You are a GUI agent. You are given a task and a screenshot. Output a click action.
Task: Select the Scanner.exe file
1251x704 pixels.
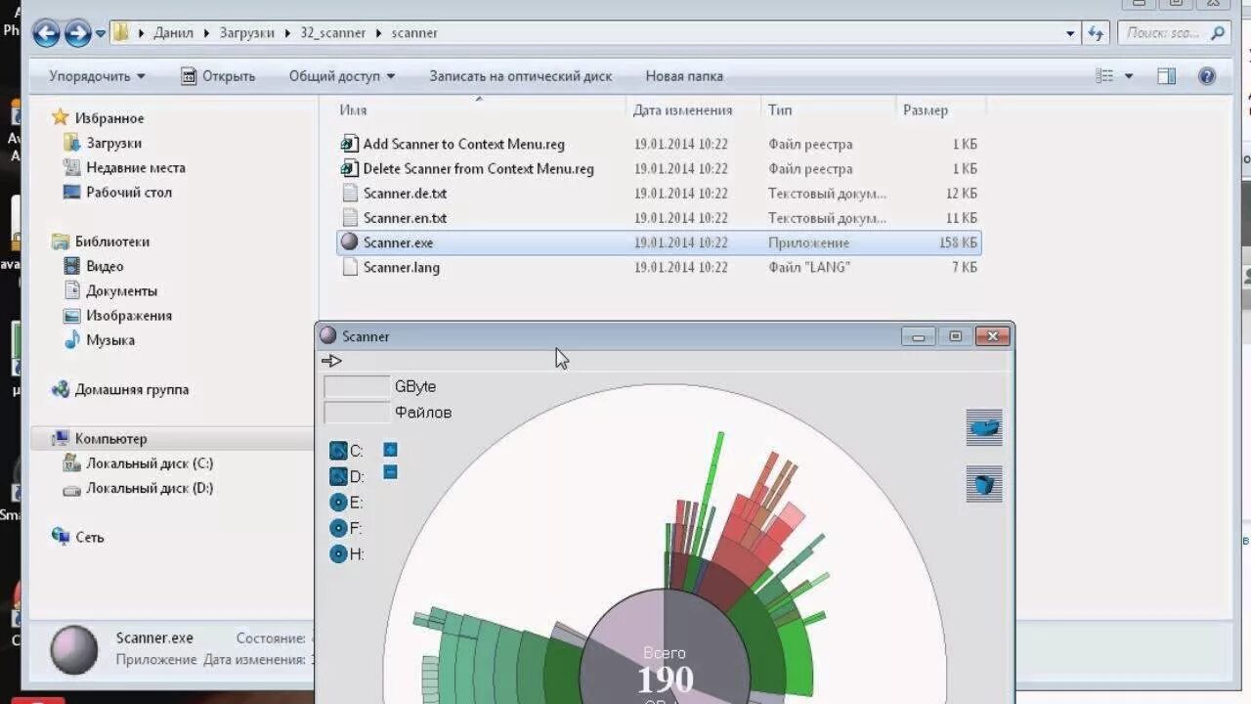pyautogui.click(x=660, y=242)
